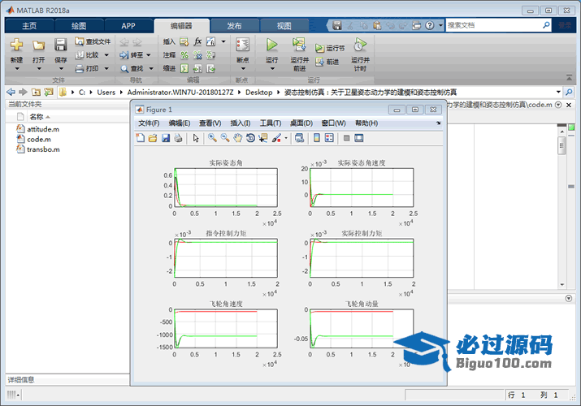581x406 pixels.
Task: Open the Help menu in Figure 1
Action: pyautogui.click(x=366, y=123)
